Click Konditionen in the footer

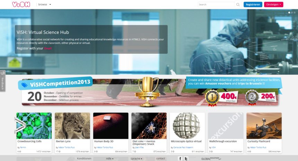pos(84,159)
